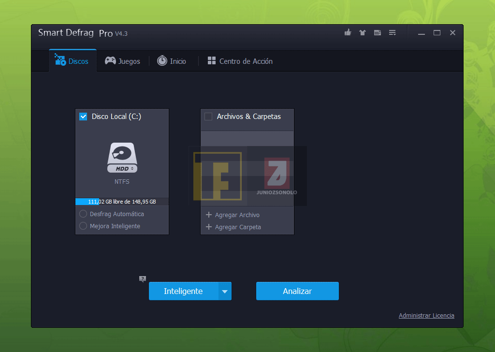The width and height of the screenshot is (495, 352).
Task: Open the Administrar Licencia link
Action: point(426,315)
